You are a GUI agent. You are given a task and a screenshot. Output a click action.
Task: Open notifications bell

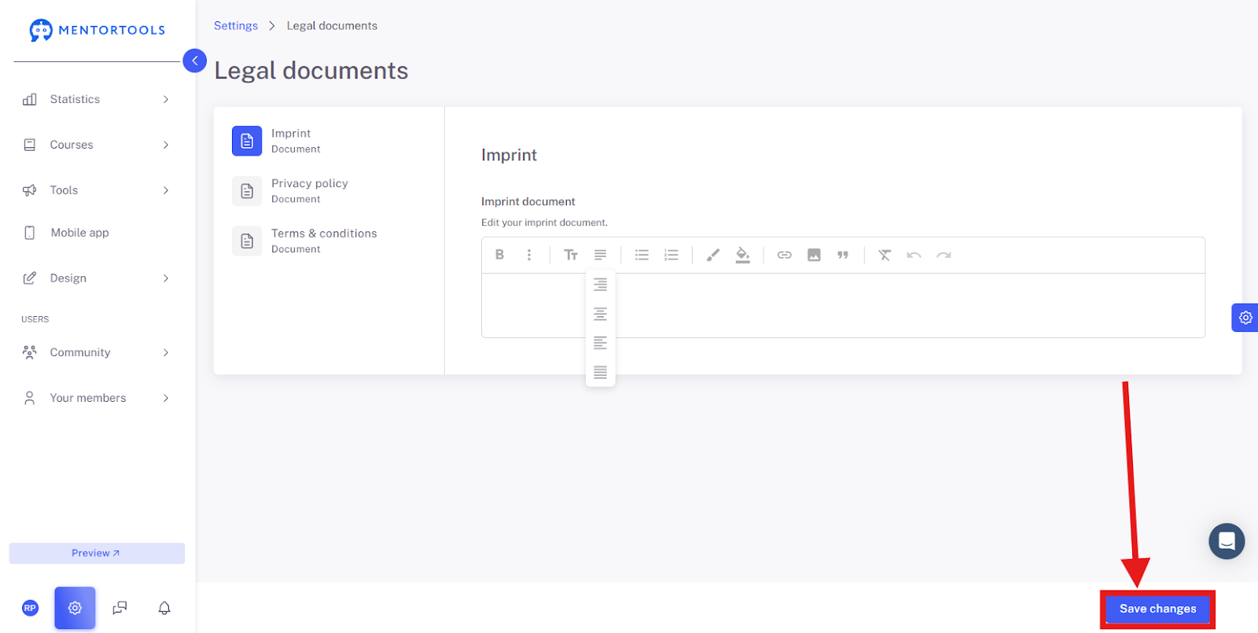164,608
